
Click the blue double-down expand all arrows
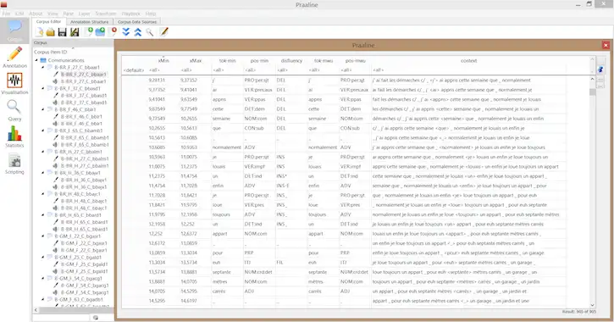125,32
